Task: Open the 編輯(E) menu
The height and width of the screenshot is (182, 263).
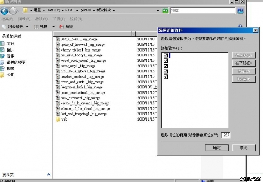Action: click(x=24, y=19)
